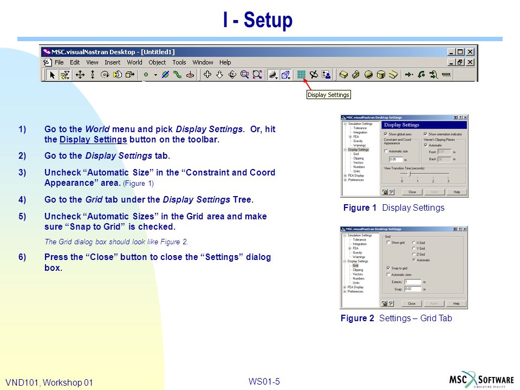
Task: Enable Show grid checkbox in Figure 2
Action: click(x=388, y=243)
